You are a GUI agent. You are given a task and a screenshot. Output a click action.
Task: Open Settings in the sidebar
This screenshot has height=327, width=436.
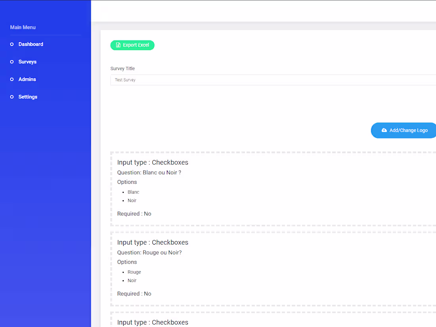(28, 96)
